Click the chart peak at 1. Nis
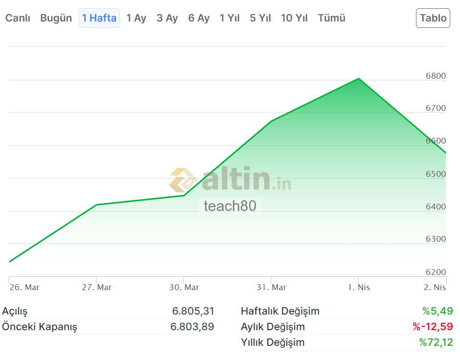460x359 pixels. (x=359, y=79)
